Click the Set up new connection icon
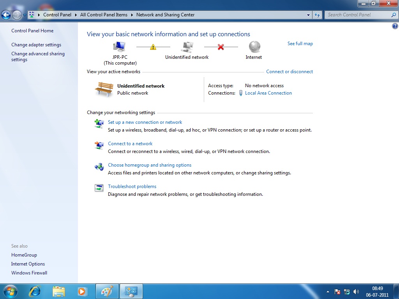 (x=99, y=124)
